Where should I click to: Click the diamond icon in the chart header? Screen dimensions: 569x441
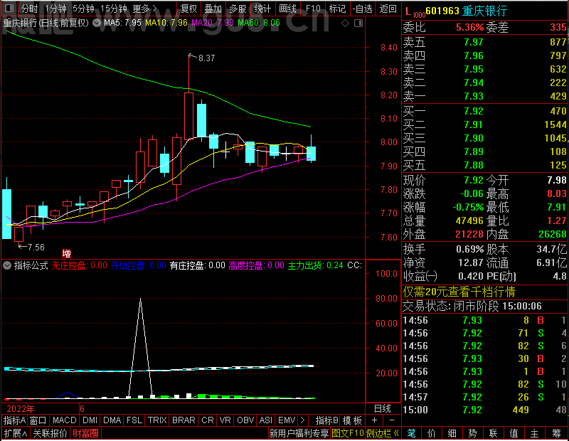coord(346,23)
